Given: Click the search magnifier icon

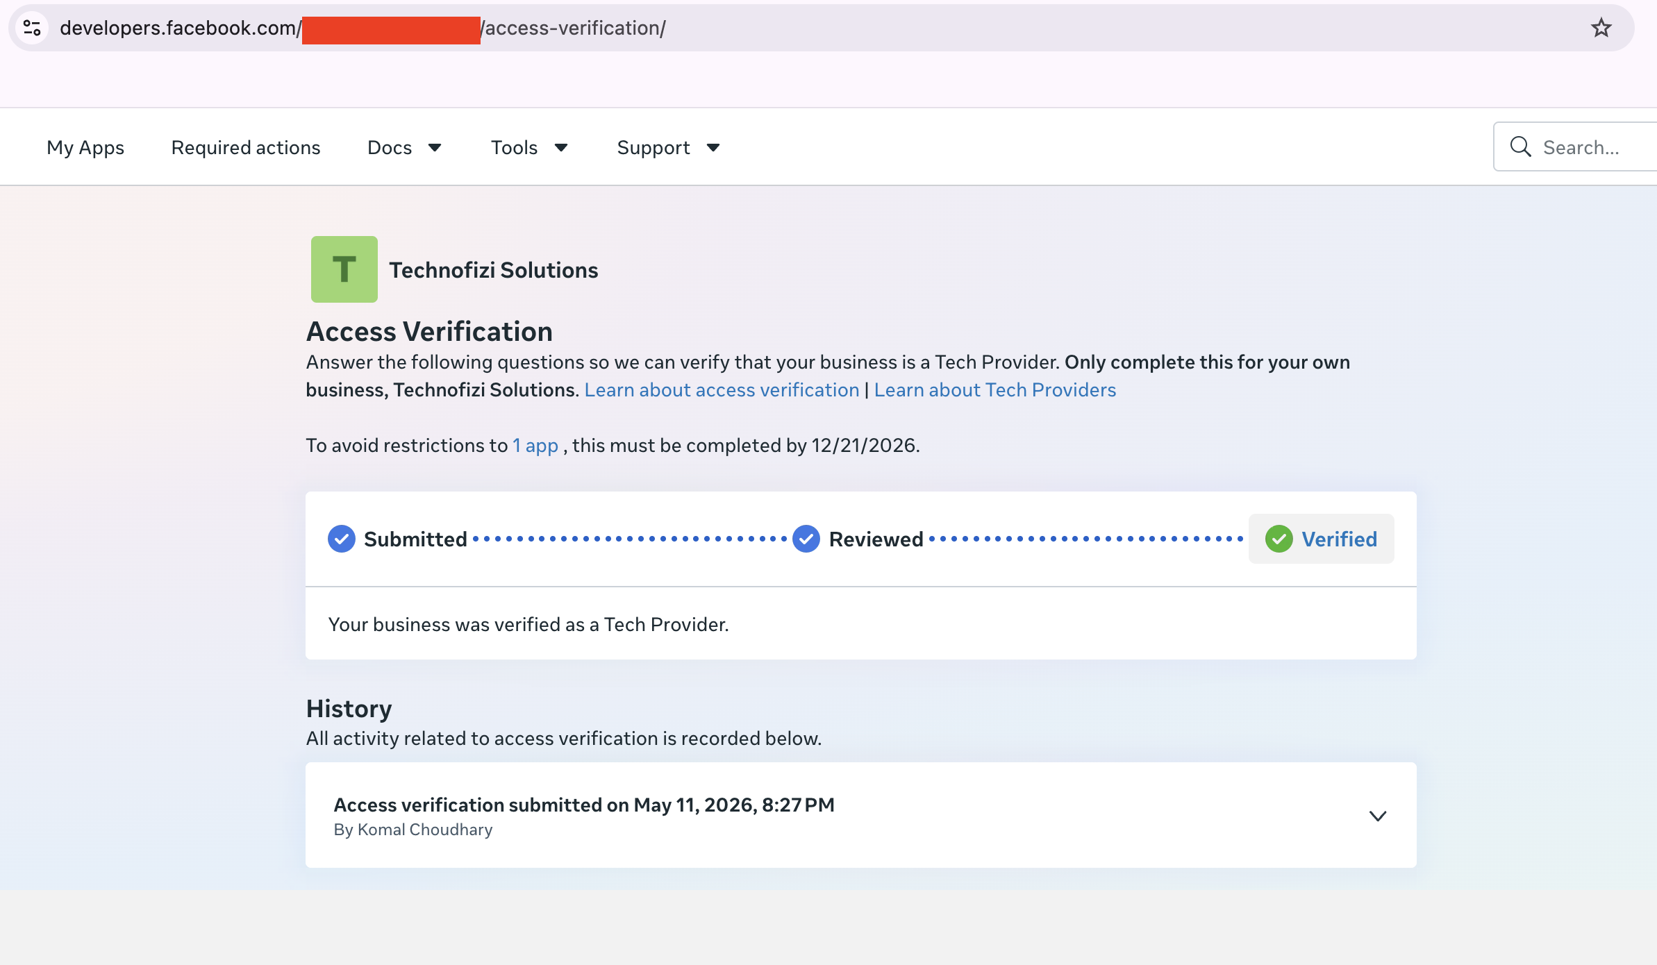Looking at the screenshot, I should click(x=1521, y=146).
